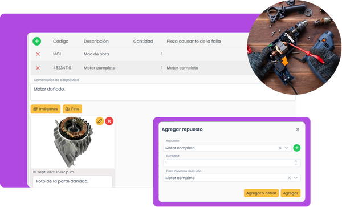Open the Imágenes upload button

[x=46, y=109]
